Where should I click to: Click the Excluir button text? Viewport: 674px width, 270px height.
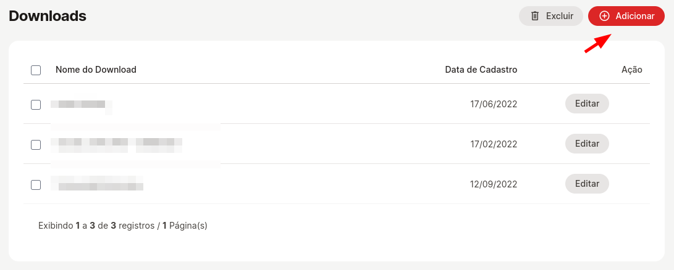pos(560,16)
